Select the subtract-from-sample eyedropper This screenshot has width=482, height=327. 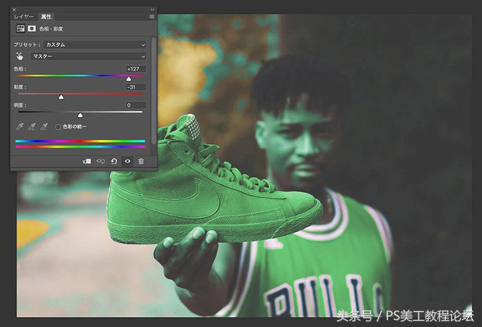(x=44, y=127)
